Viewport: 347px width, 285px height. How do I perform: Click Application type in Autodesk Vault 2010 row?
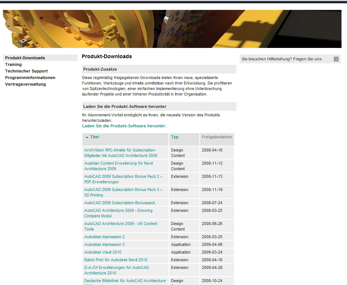[181, 252]
